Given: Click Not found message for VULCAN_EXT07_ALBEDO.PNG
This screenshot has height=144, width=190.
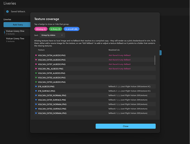Looking at the screenshot, I should (x=120, y=64).
